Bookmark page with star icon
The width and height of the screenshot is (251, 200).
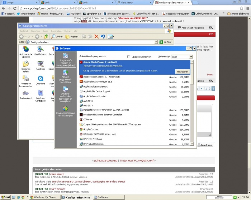tap(241, 8)
